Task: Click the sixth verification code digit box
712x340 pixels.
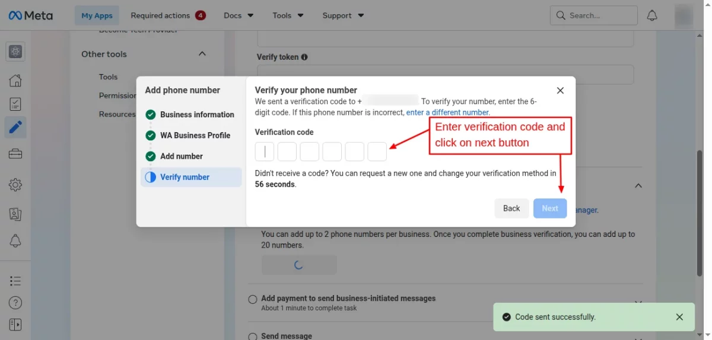Action: tap(377, 152)
